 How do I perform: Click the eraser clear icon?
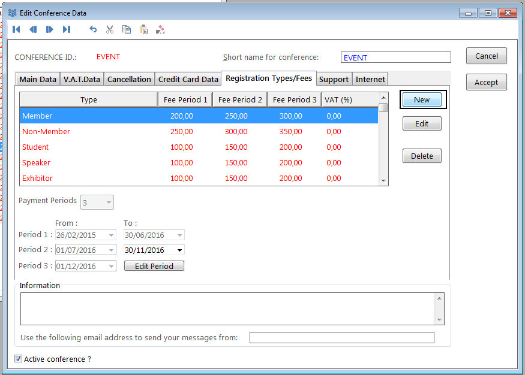tap(160, 29)
